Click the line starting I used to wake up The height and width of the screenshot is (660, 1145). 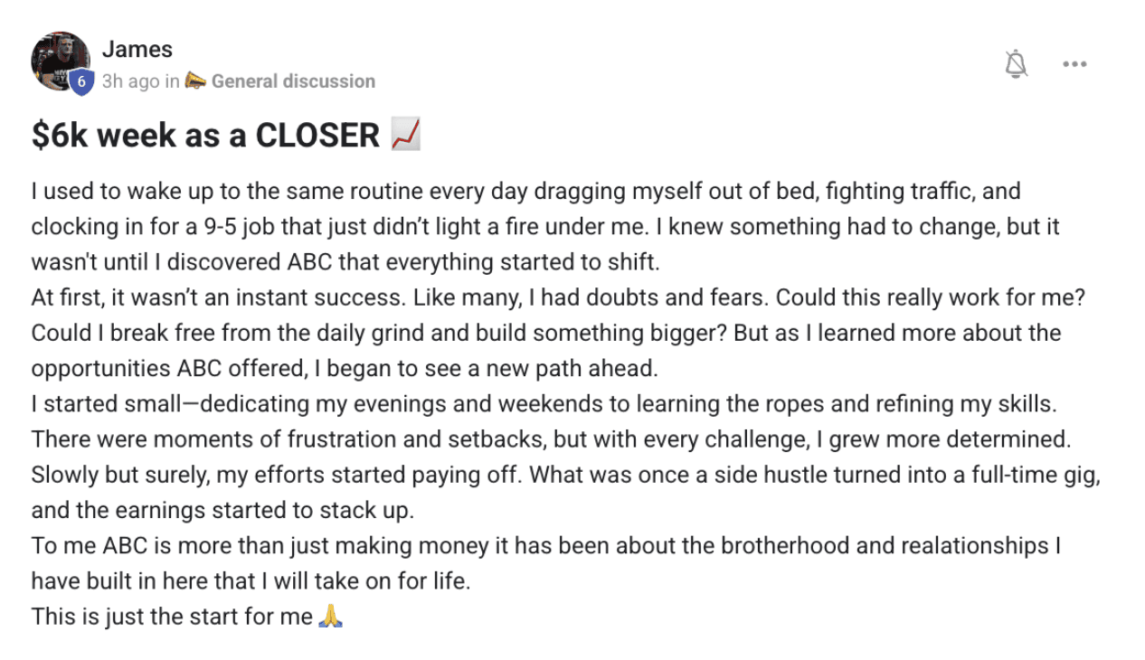[526, 192]
